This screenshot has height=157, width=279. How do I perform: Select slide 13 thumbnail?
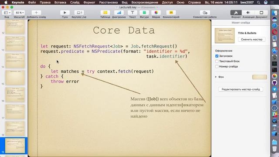pos(15,44)
